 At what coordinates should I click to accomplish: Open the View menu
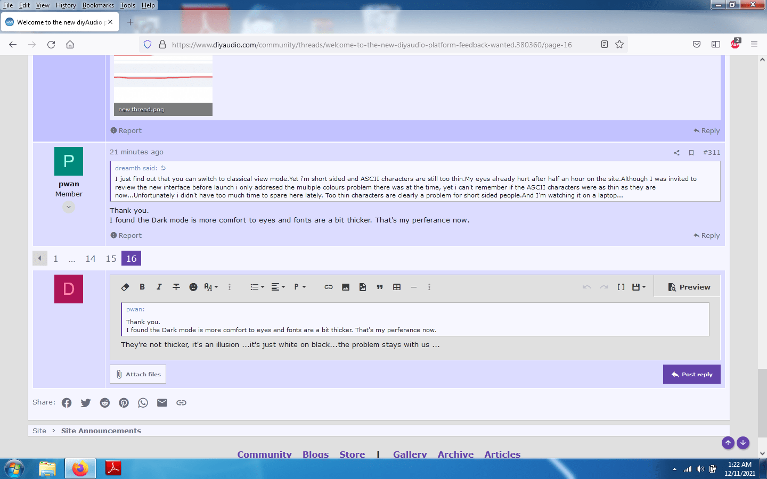pos(43,5)
